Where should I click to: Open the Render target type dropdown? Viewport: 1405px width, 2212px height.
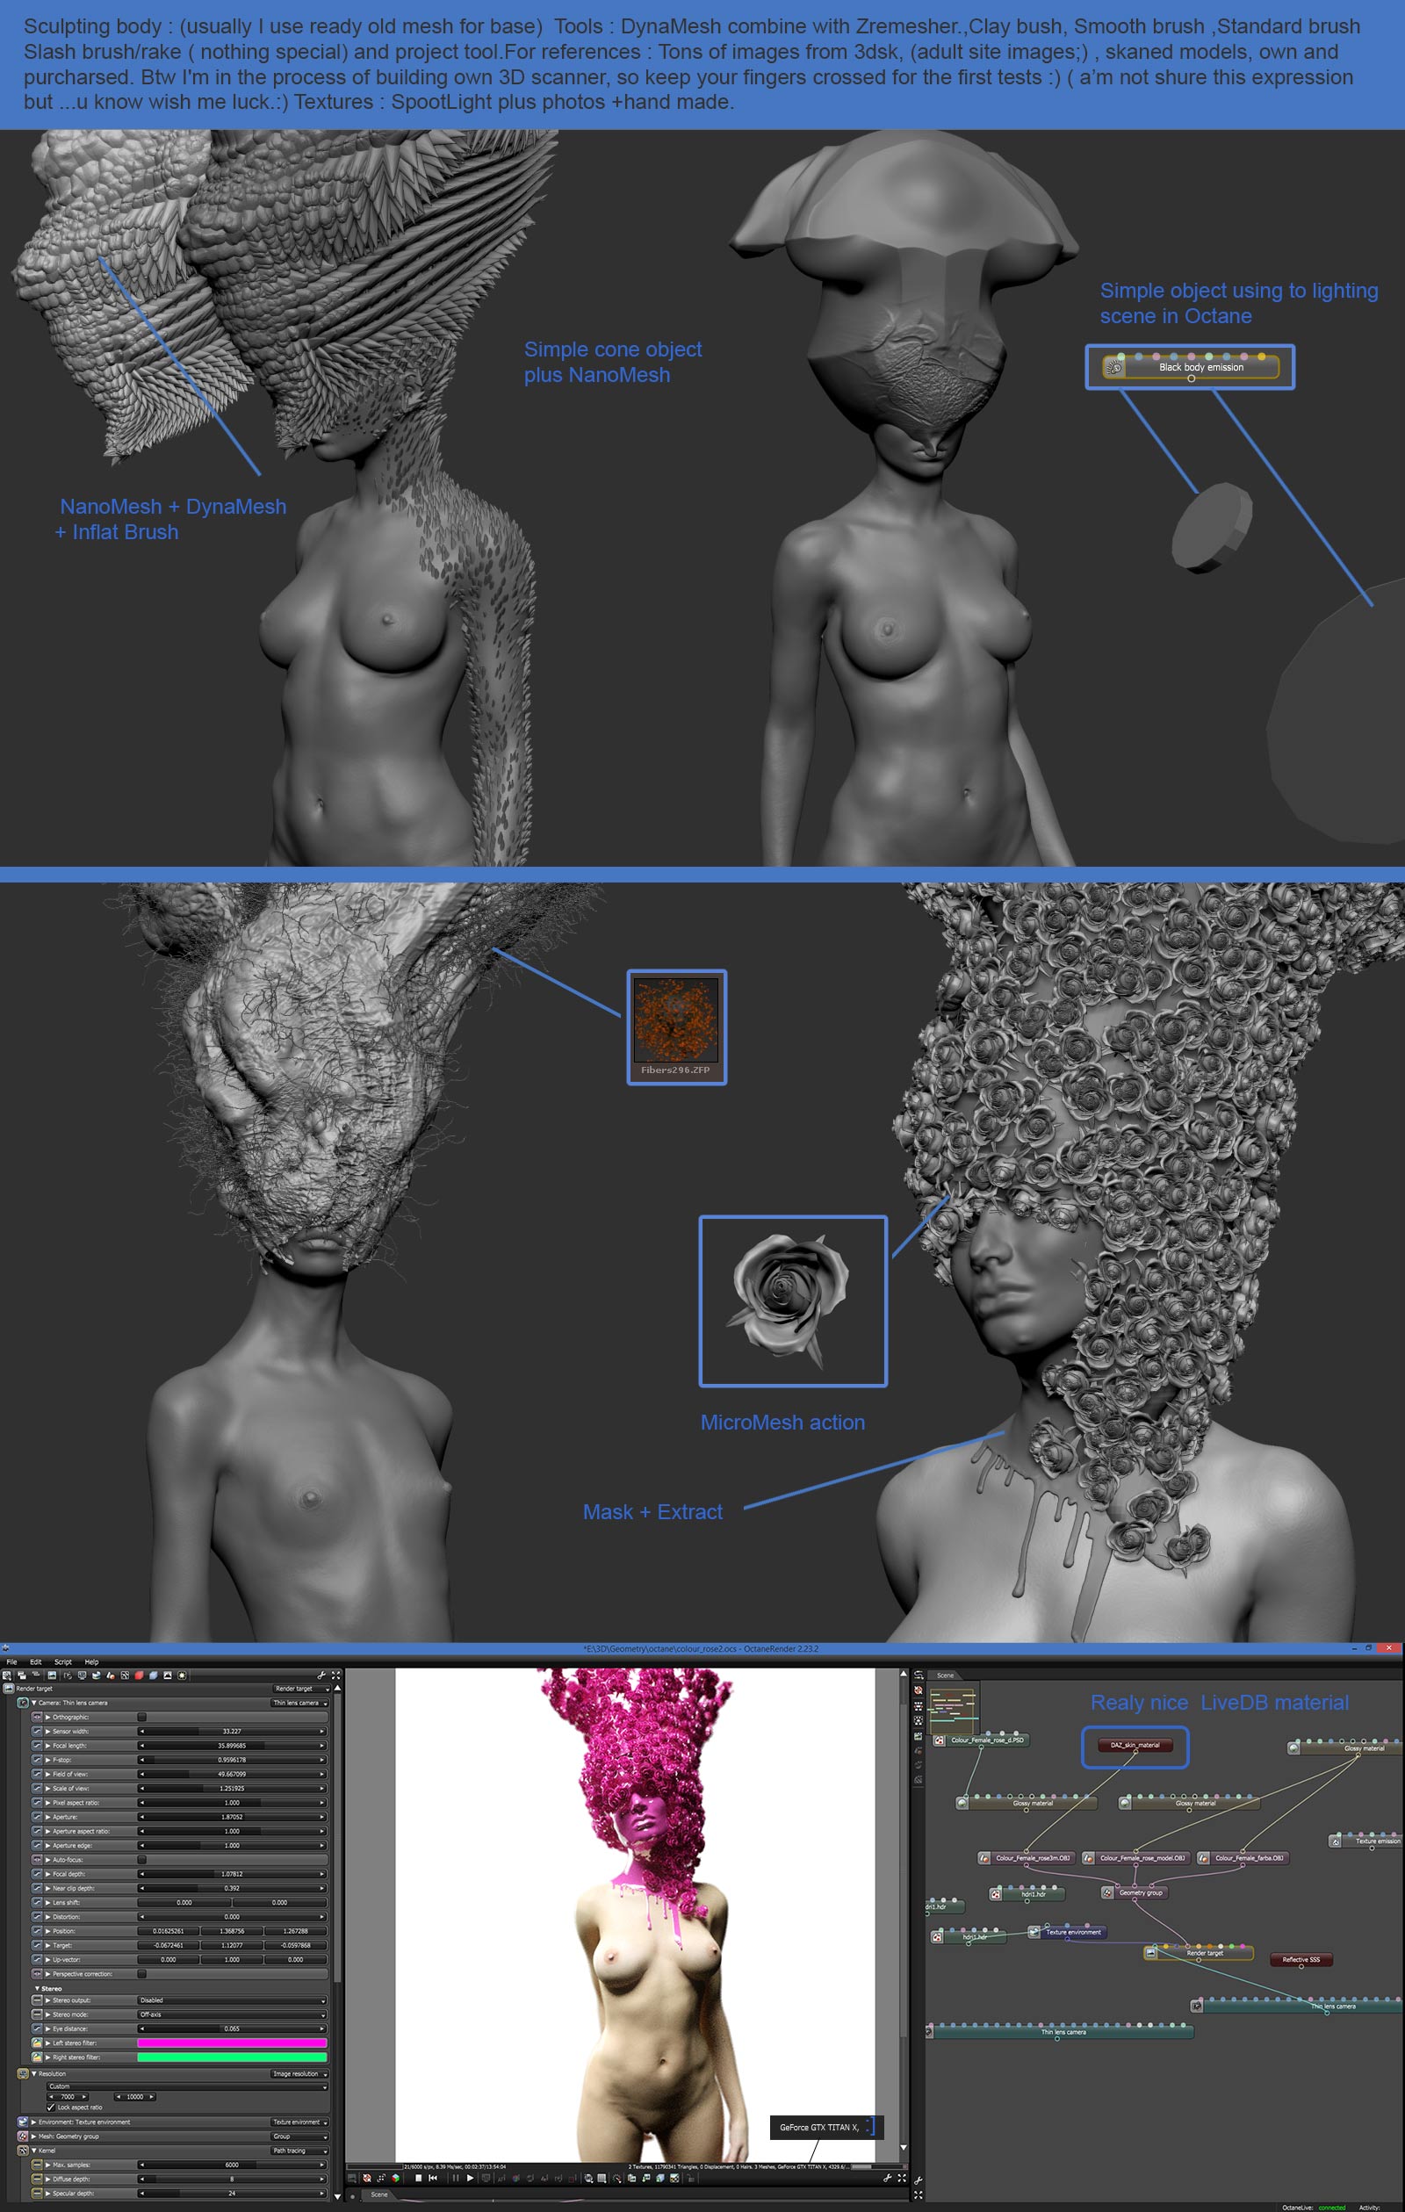[300, 1689]
